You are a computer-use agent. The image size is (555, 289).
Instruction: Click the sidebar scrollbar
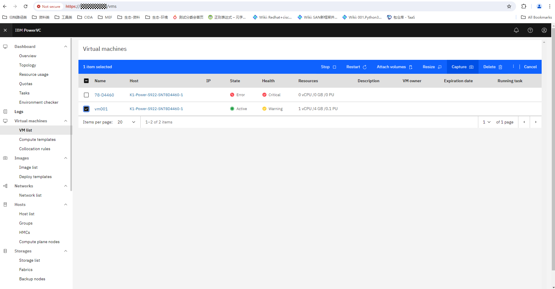[71, 115]
